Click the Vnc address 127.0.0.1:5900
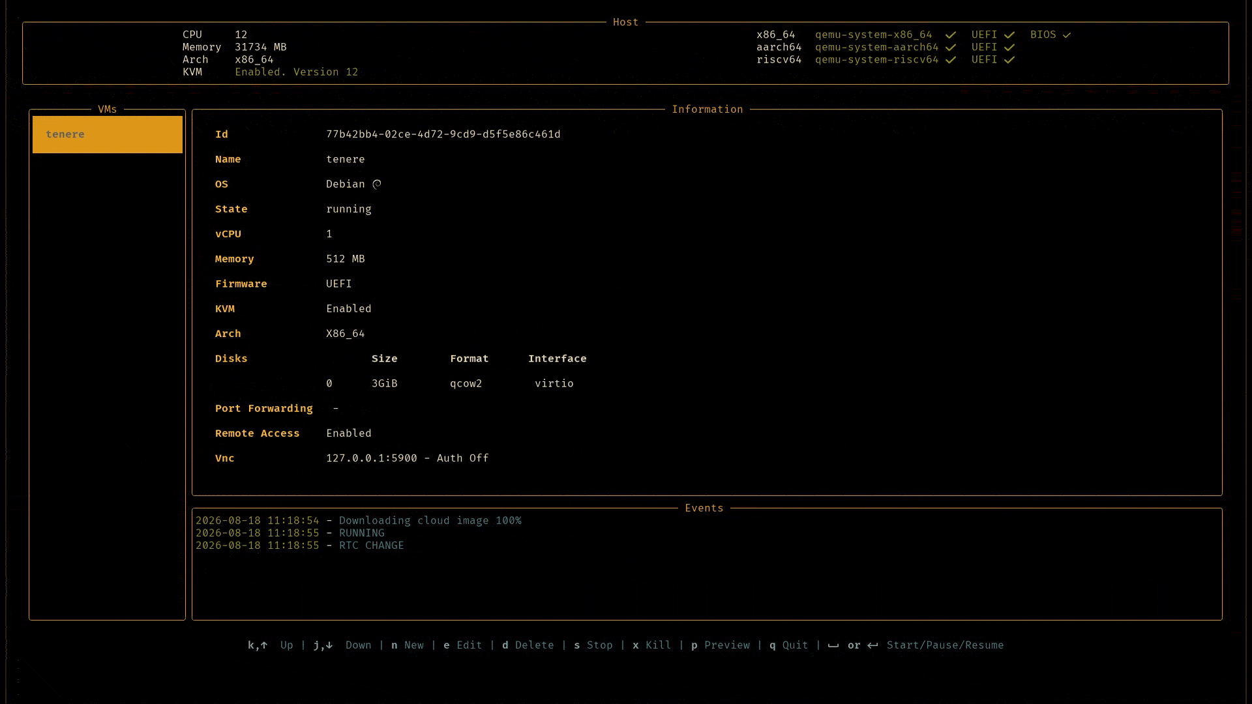 point(372,458)
